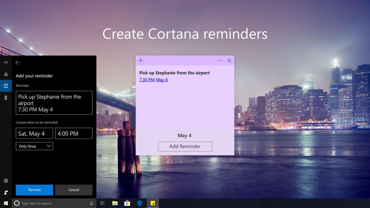Open Microsoft Edge from the taskbar
The image size is (370, 208).
(140, 203)
